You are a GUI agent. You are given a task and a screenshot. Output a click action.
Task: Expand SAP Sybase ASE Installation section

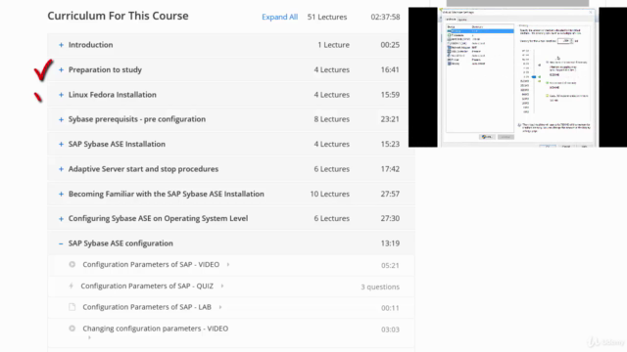point(61,145)
